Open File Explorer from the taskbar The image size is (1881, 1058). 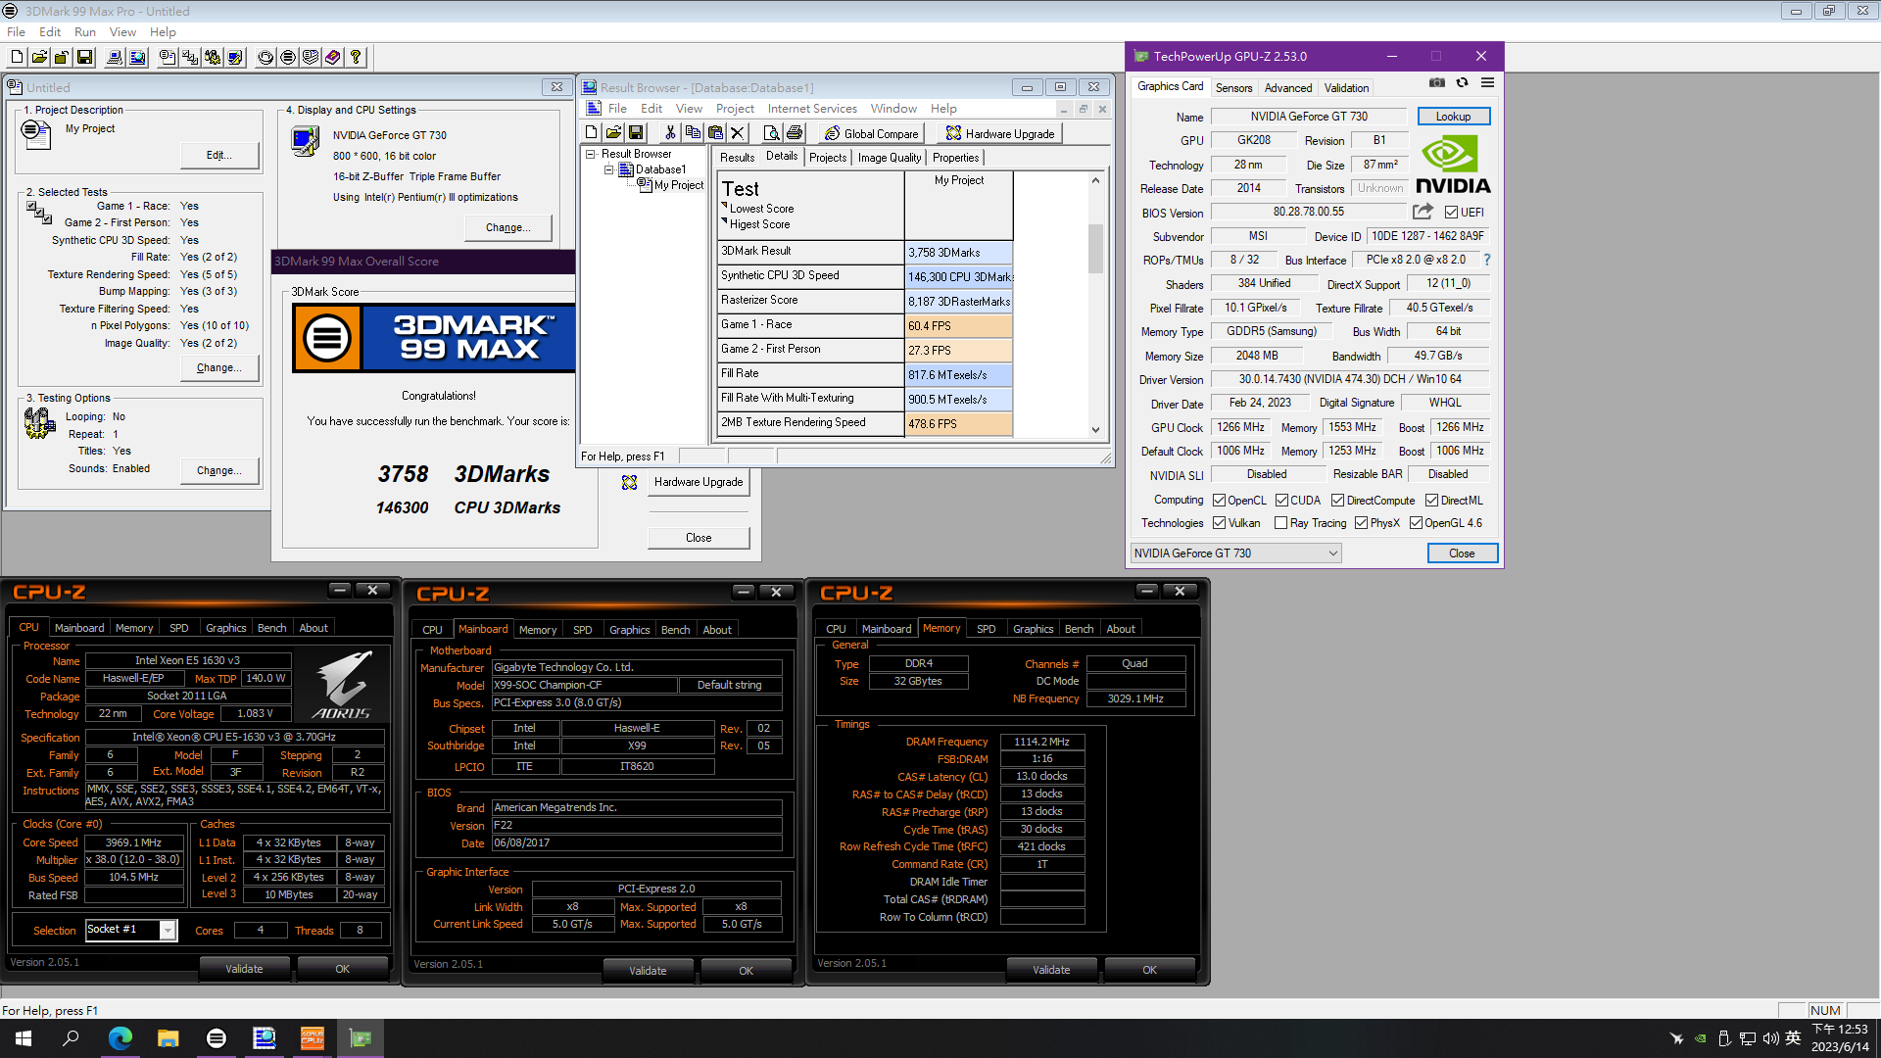(168, 1038)
